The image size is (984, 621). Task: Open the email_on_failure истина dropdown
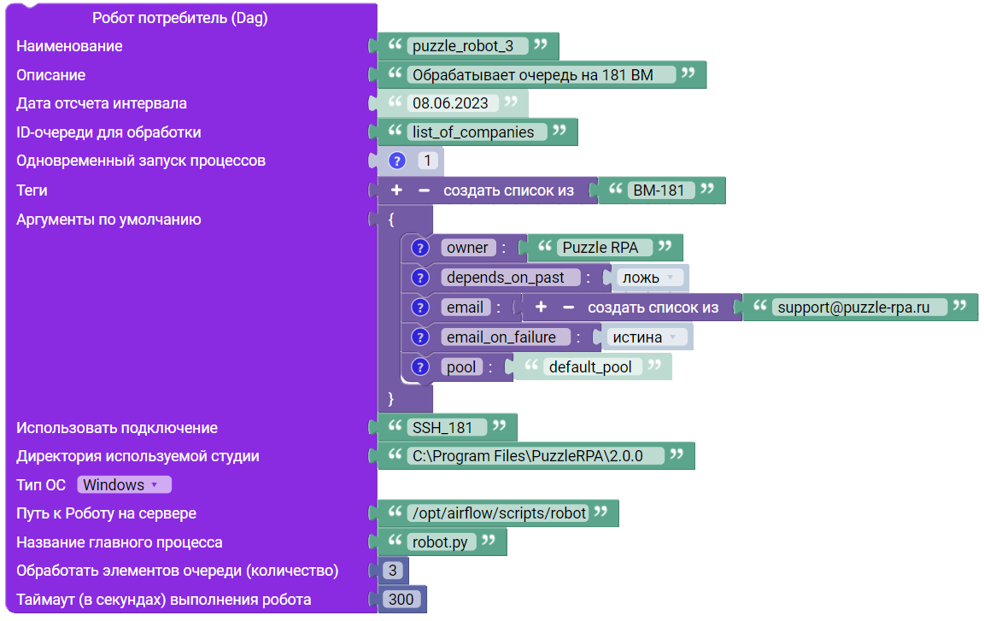[x=647, y=337]
